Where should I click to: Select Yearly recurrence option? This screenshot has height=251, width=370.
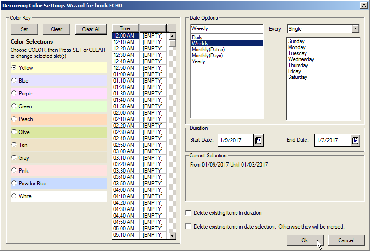198,61
